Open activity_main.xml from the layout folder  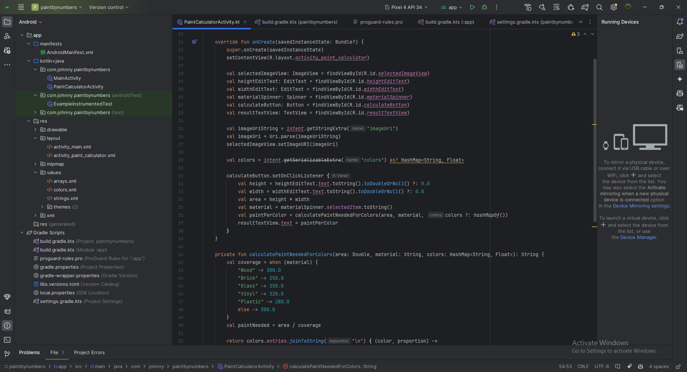click(72, 147)
